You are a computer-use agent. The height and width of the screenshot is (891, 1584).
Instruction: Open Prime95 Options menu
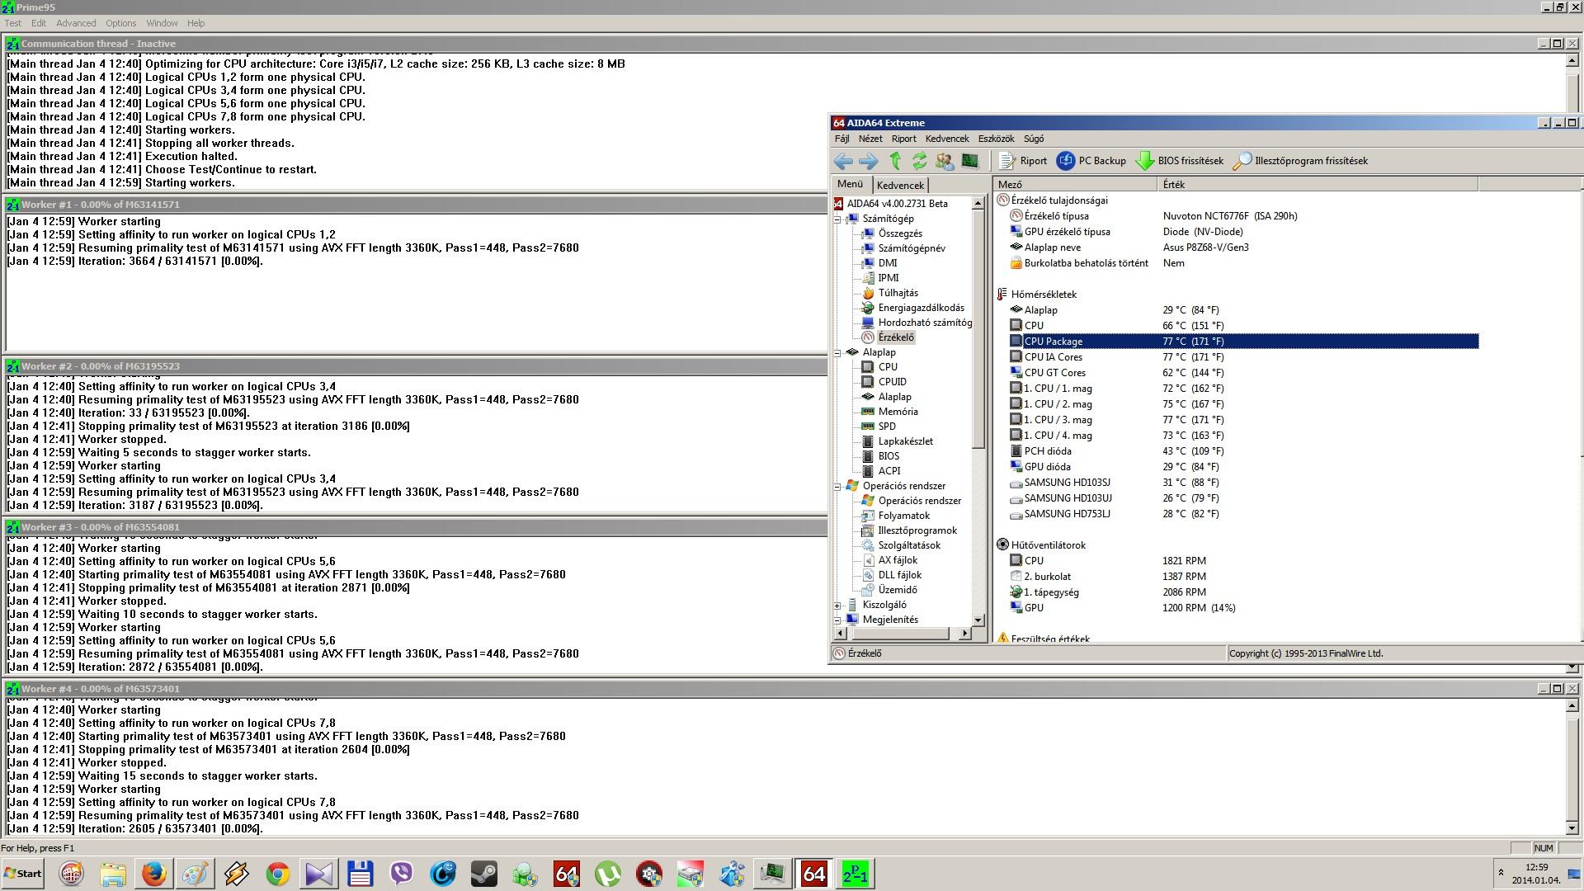(x=120, y=23)
